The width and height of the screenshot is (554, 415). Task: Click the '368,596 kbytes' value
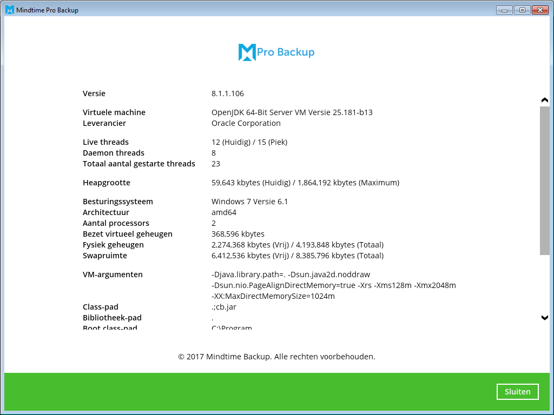pos(238,234)
